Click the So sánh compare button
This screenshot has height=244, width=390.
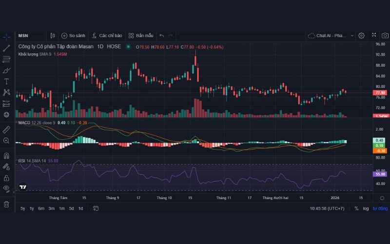[73, 36]
